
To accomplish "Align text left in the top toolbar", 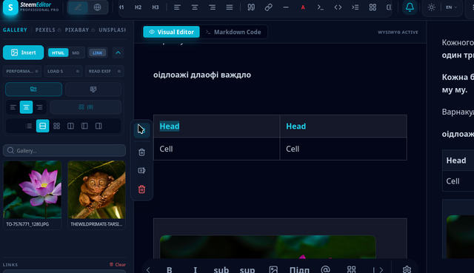I will (177, 7).
